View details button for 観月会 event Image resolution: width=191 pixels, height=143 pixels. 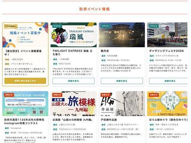(x=122, y=81)
